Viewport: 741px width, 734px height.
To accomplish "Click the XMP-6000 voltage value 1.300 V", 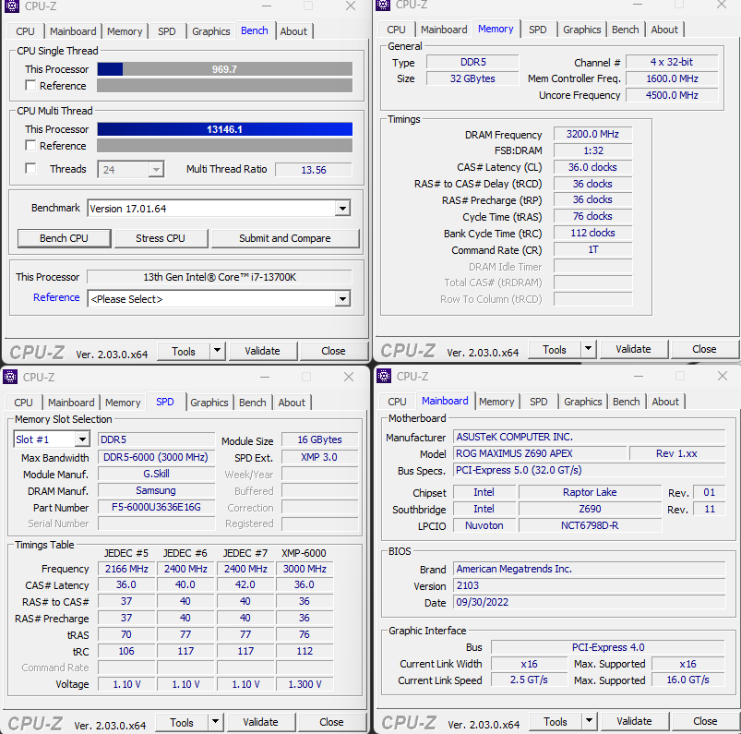I will (x=305, y=684).
